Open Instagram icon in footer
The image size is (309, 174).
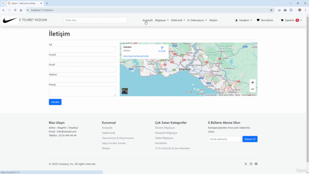[x=251, y=164]
